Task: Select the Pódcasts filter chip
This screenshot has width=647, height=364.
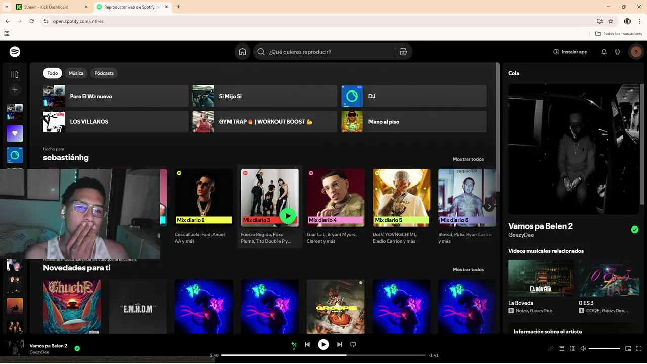Action: pos(104,73)
